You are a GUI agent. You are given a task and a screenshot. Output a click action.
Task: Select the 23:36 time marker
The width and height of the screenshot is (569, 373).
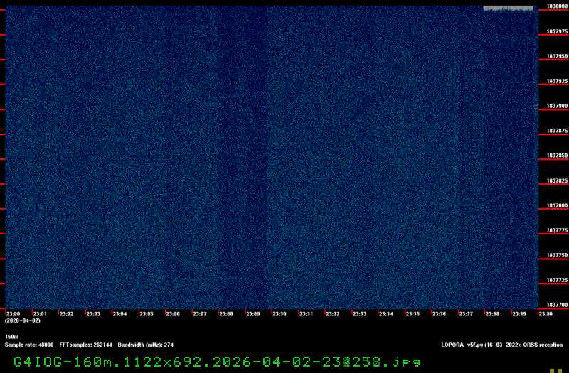[x=439, y=314]
